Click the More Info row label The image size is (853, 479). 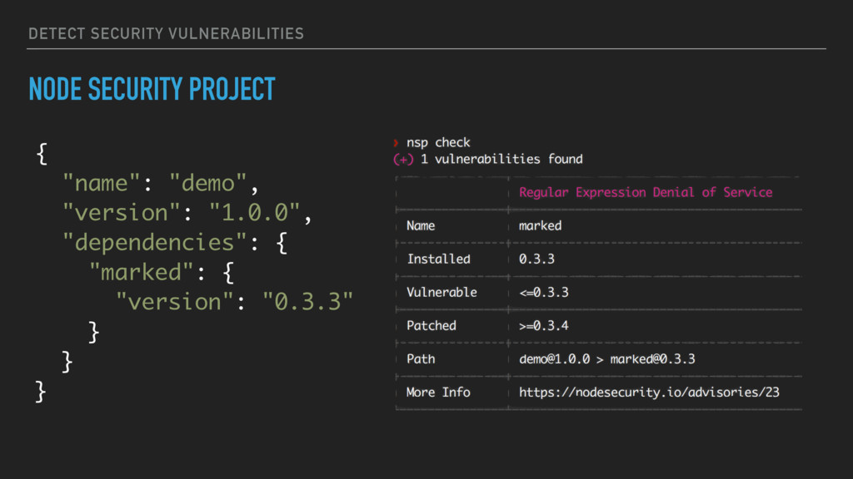pyautogui.click(x=438, y=393)
